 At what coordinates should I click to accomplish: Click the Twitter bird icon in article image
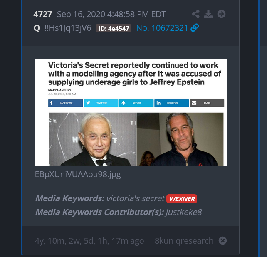88,103
